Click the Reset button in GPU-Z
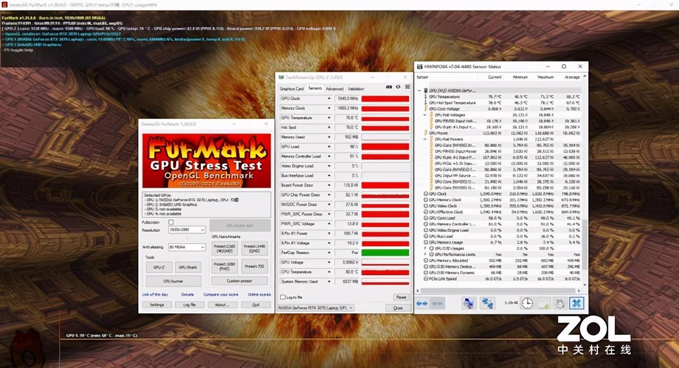Image resolution: width=679 pixels, height=368 pixels. click(401, 297)
